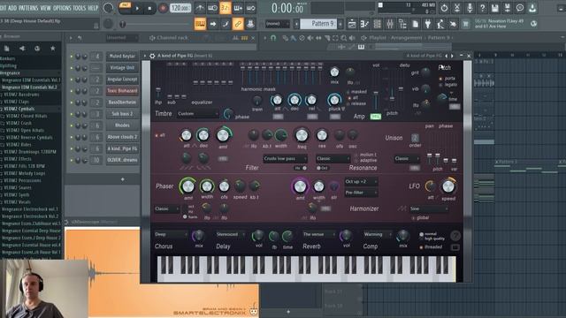566x318 pixels.
Task: Open the channel rack view icon
Action: [378, 24]
